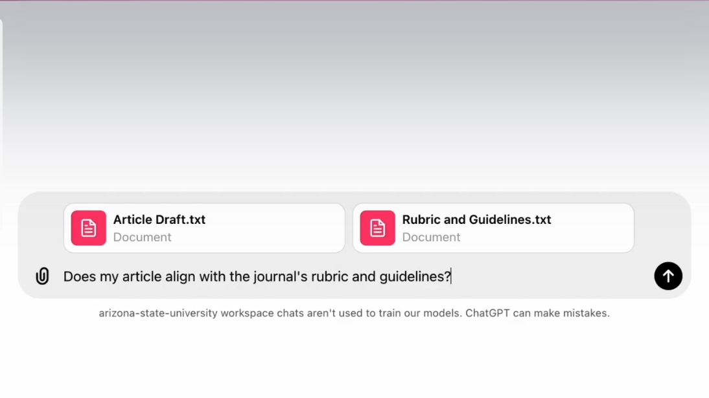Image resolution: width=709 pixels, height=398 pixels.
Task: Select the "Article Draft.txt" file name text
Action: pyautogui.click(x=159, y=219)
